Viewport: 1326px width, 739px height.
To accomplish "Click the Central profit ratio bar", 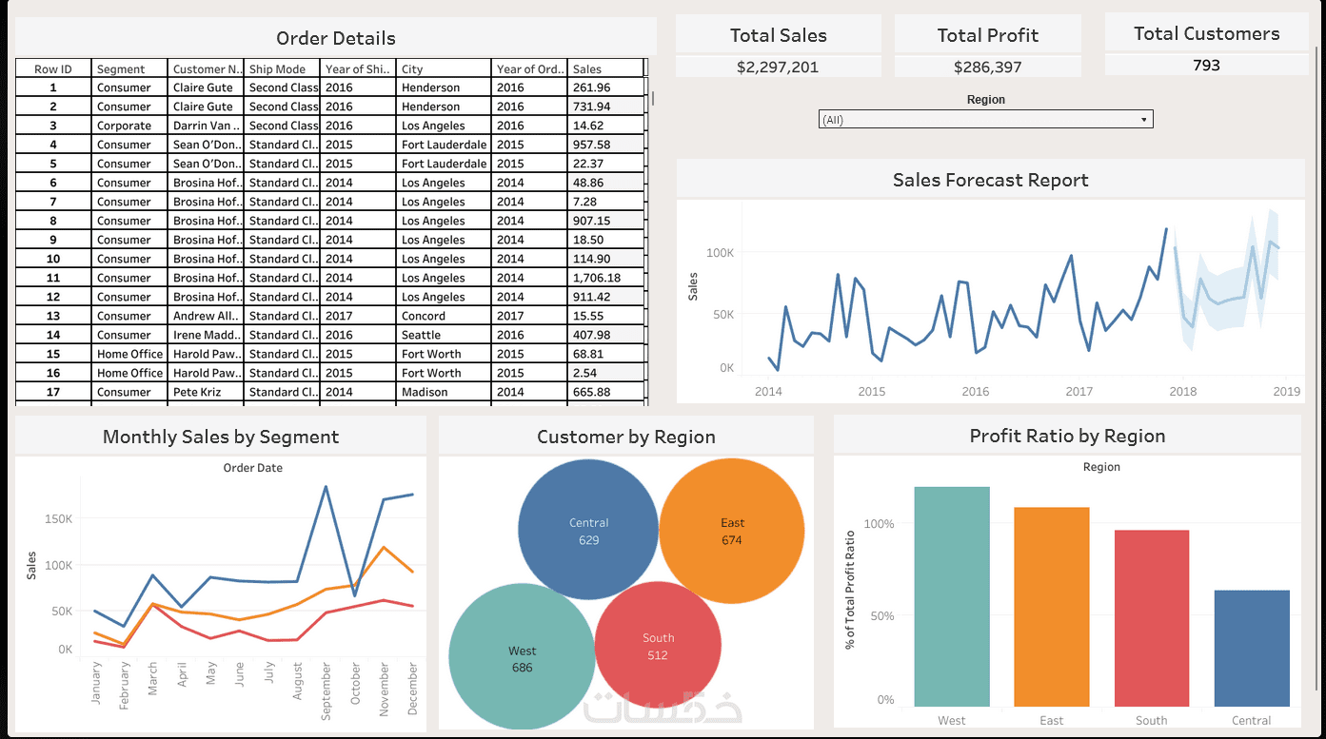I will pyautogui.click(x=1252, y=649).
